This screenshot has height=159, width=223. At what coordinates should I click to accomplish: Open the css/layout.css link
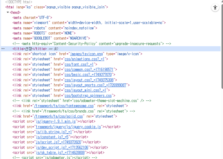tap(89, 80)
